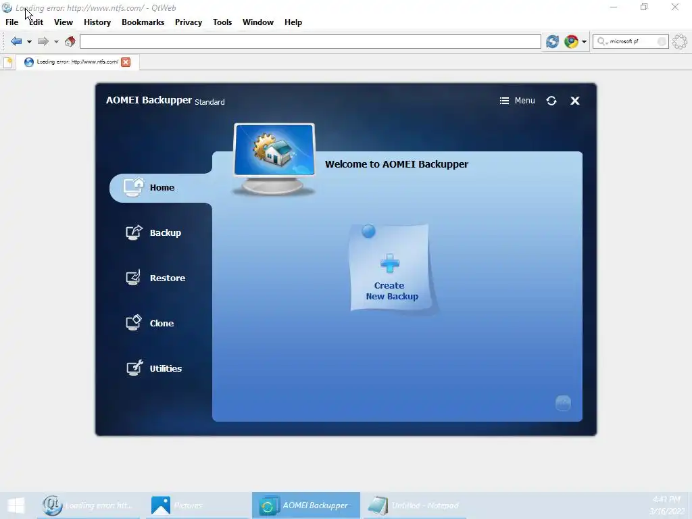The width and height of the screenshot is (692, 519).
Task: Close the Loading error tab
Action: pos(126,62)
